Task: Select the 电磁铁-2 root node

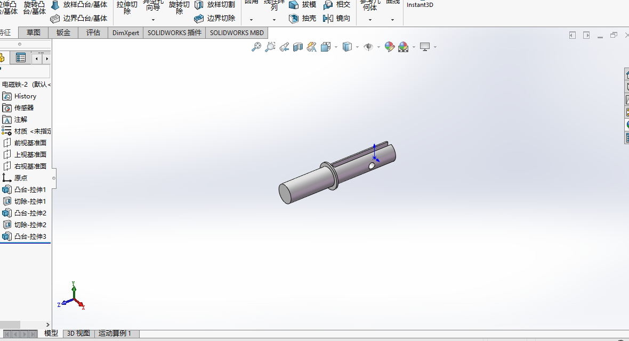Action: click(x=27, y=85)
